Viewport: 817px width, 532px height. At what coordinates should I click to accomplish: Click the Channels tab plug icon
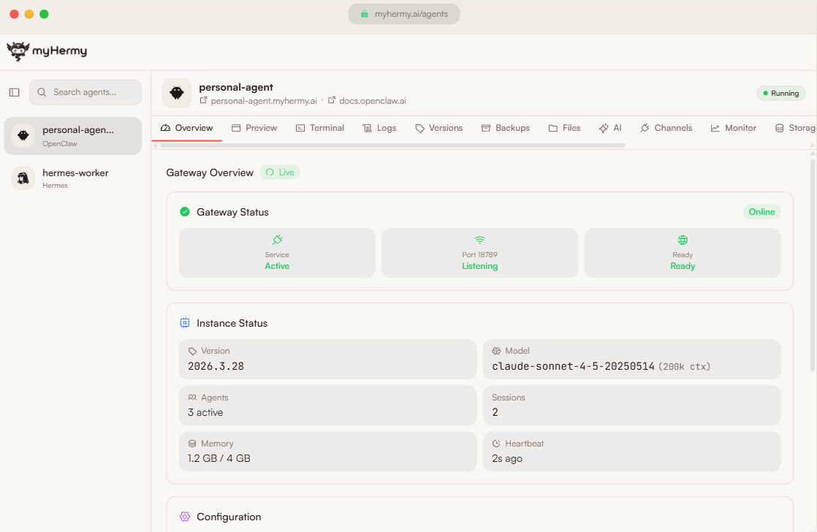tap(645, 128)
